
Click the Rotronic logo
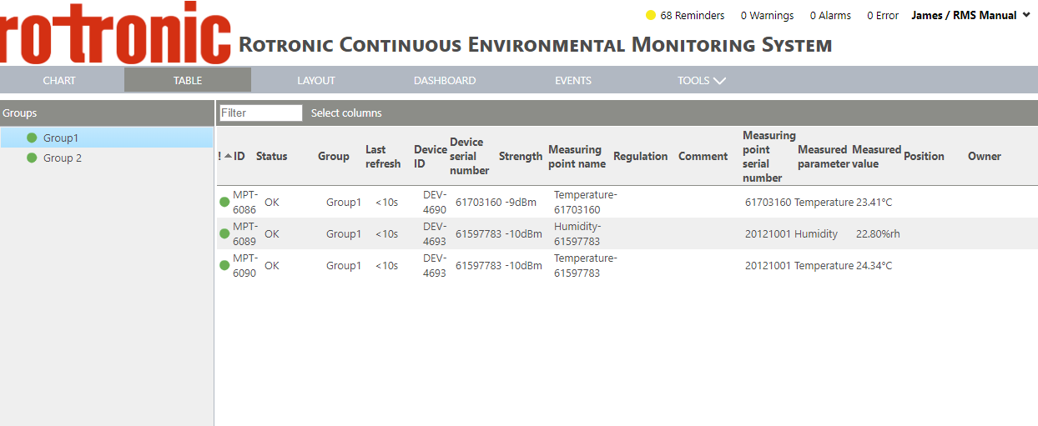(x=115, y=32)
